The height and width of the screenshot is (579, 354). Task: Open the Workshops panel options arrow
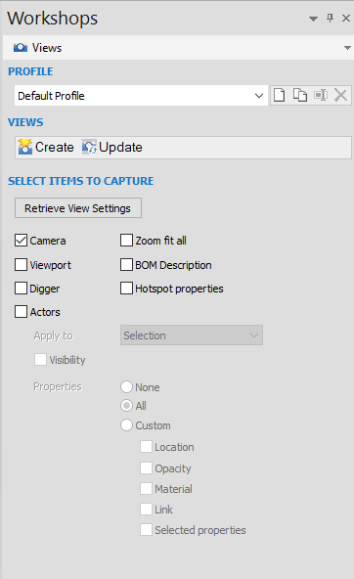tap(313, 19)
